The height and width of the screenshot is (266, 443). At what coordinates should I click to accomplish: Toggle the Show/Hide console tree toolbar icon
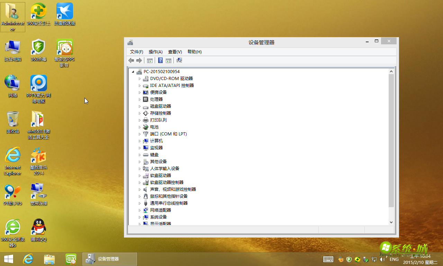point(150,60)
